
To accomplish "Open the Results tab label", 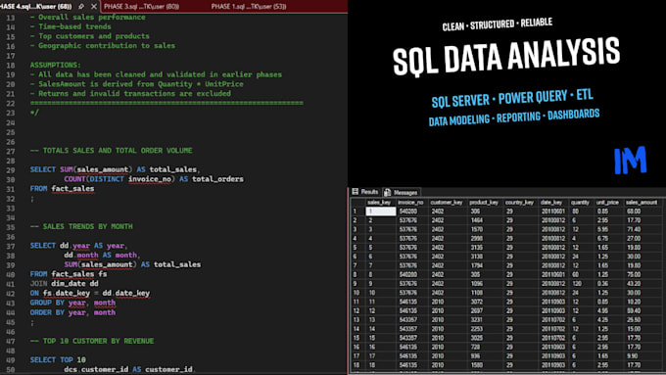I will [x=369, y=192].
